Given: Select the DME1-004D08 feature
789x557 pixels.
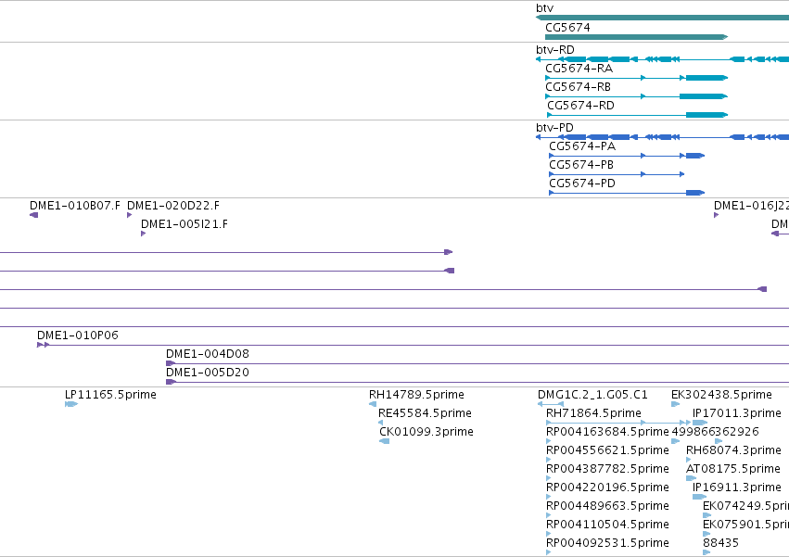Looking at the screenshot, I should click(477, 363).
